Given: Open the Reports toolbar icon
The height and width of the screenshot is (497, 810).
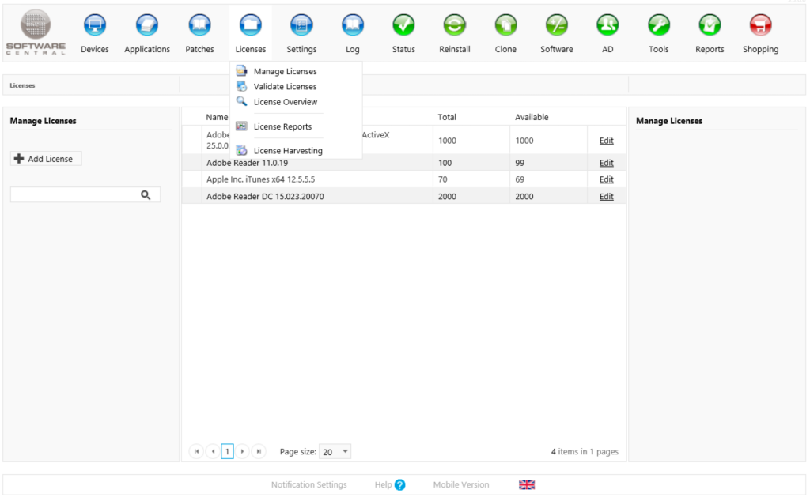Looking at the screenshot, I should 710,24.
